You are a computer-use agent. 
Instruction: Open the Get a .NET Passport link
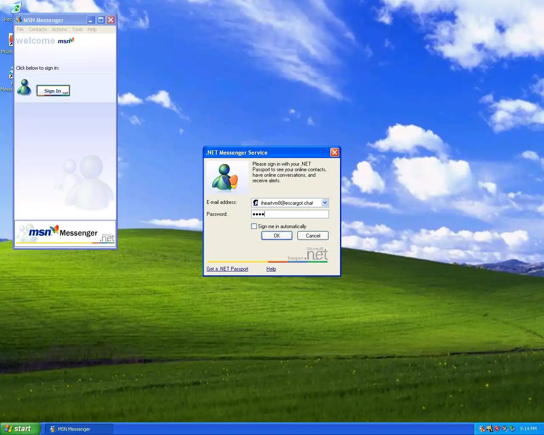tap(227, 269)
